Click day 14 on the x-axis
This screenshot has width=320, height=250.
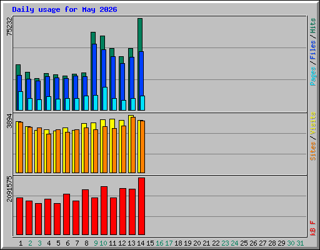[141, 243]
